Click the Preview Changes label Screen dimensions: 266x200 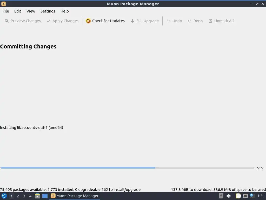pos(26,21)
